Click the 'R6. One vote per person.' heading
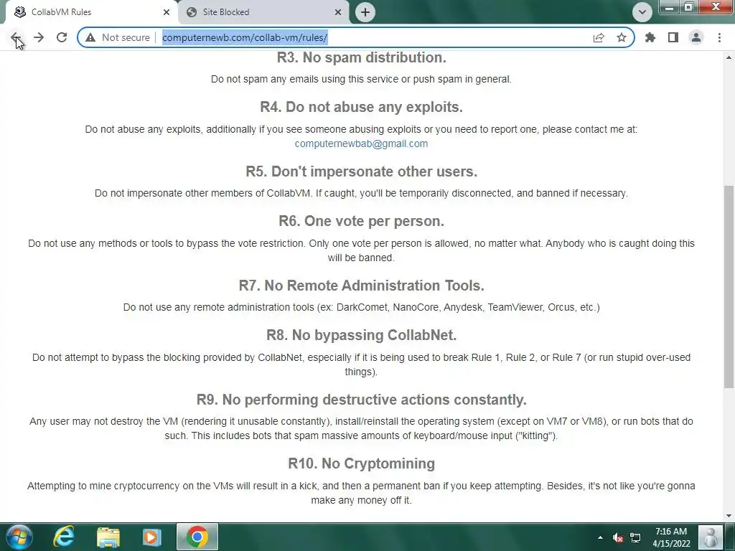This screenshot has height=551, width=735. [x=362, y=221]
